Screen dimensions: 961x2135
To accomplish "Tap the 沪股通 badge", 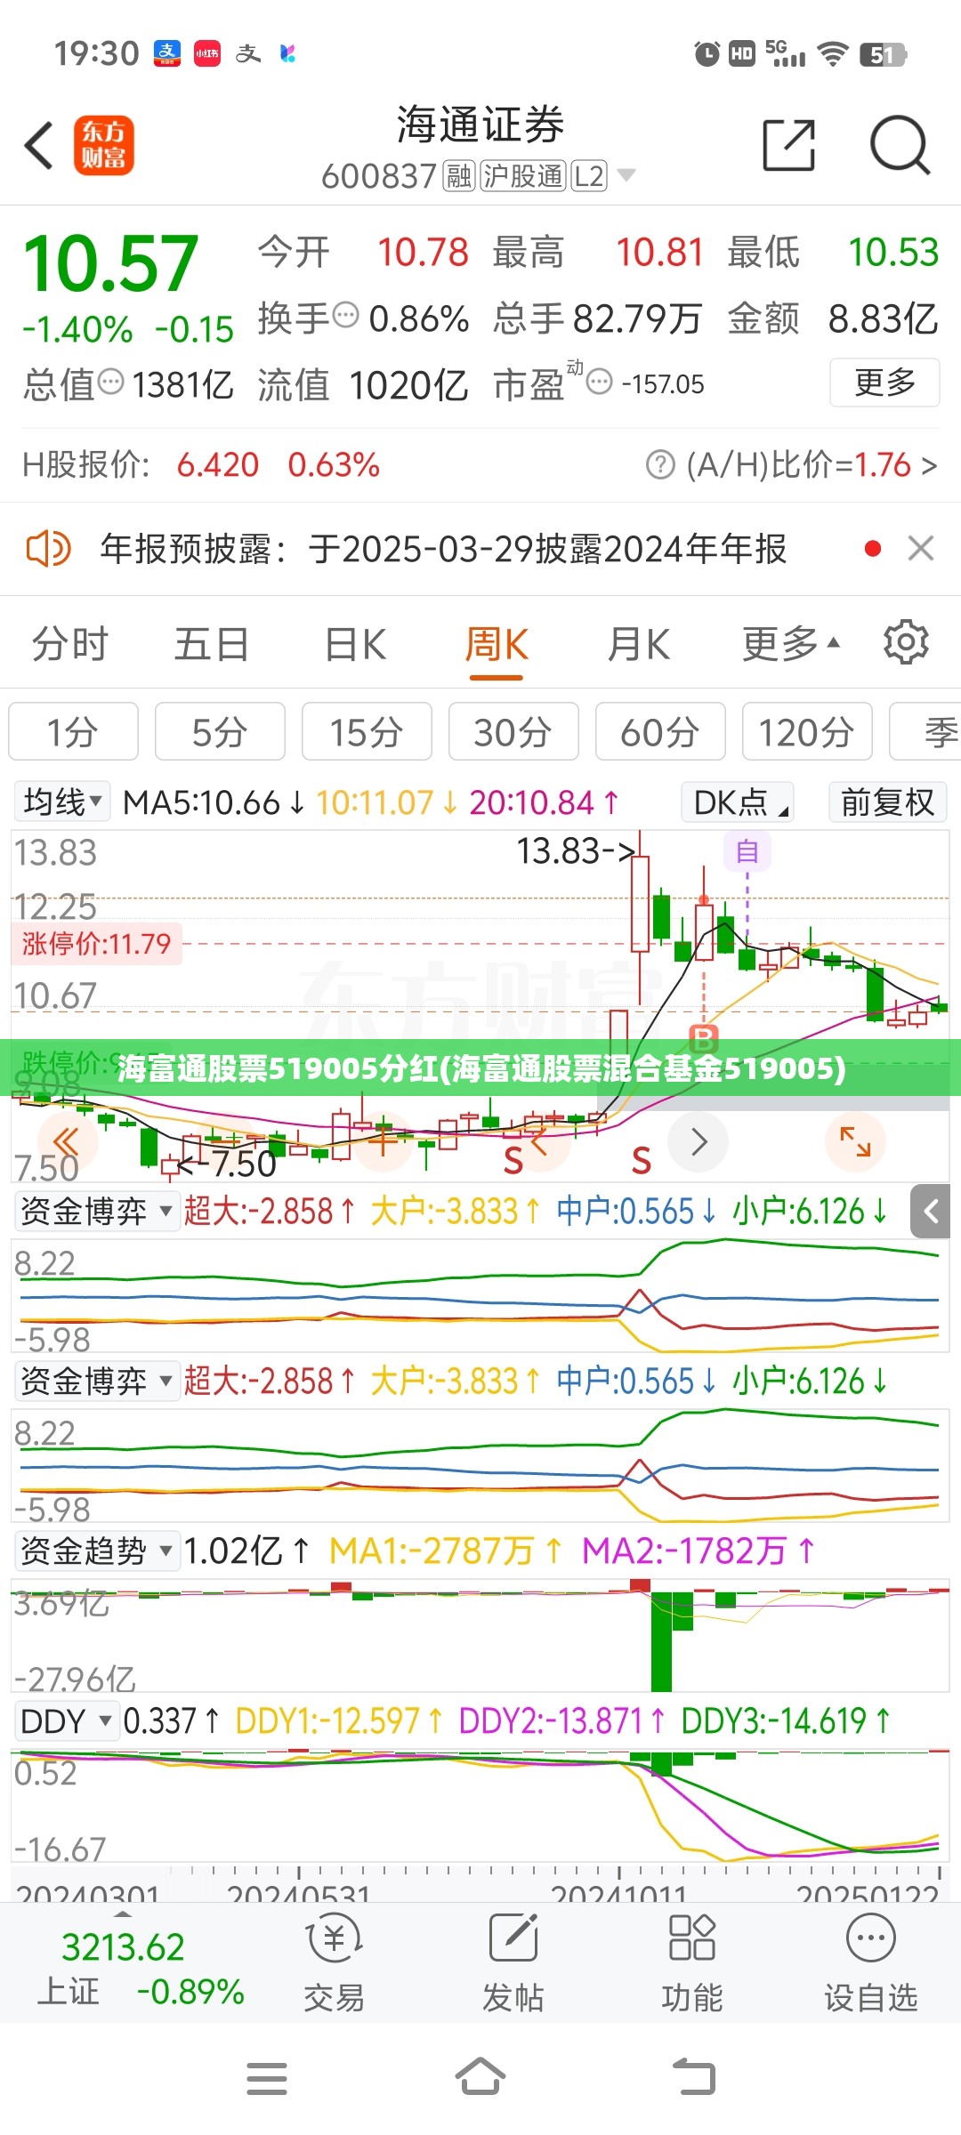I will coord(523,175).
